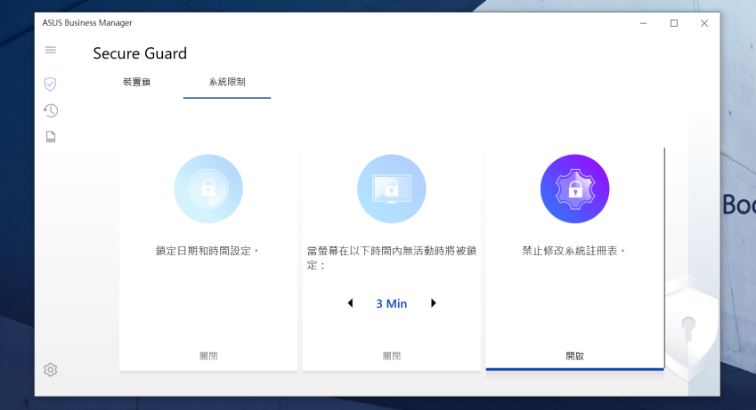Decrease idle lock time with left arrow
The width and height of the screenshot is (756, 410).
click(351, 303)
